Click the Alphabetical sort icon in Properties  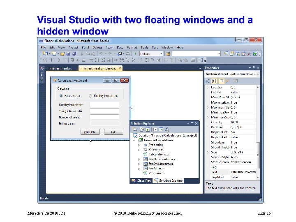[214, 81]
